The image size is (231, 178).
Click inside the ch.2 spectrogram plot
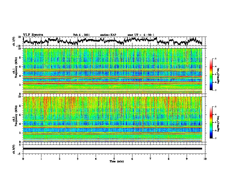coord(113,119)
